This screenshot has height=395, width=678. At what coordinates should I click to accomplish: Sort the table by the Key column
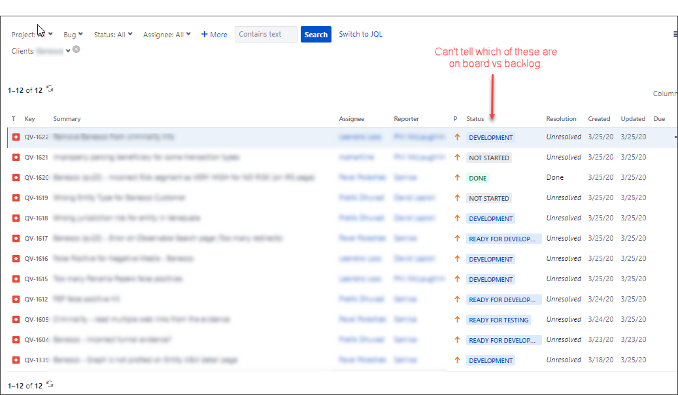(x=30, y=118)
